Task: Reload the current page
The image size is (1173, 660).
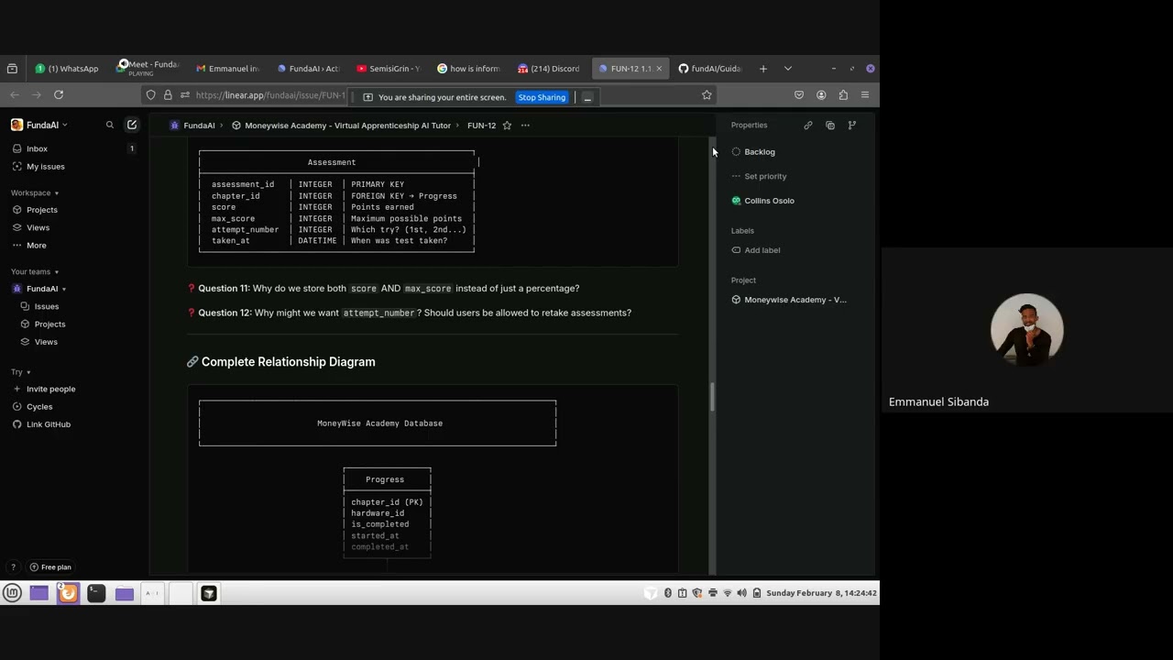Action: coord(59,95)
